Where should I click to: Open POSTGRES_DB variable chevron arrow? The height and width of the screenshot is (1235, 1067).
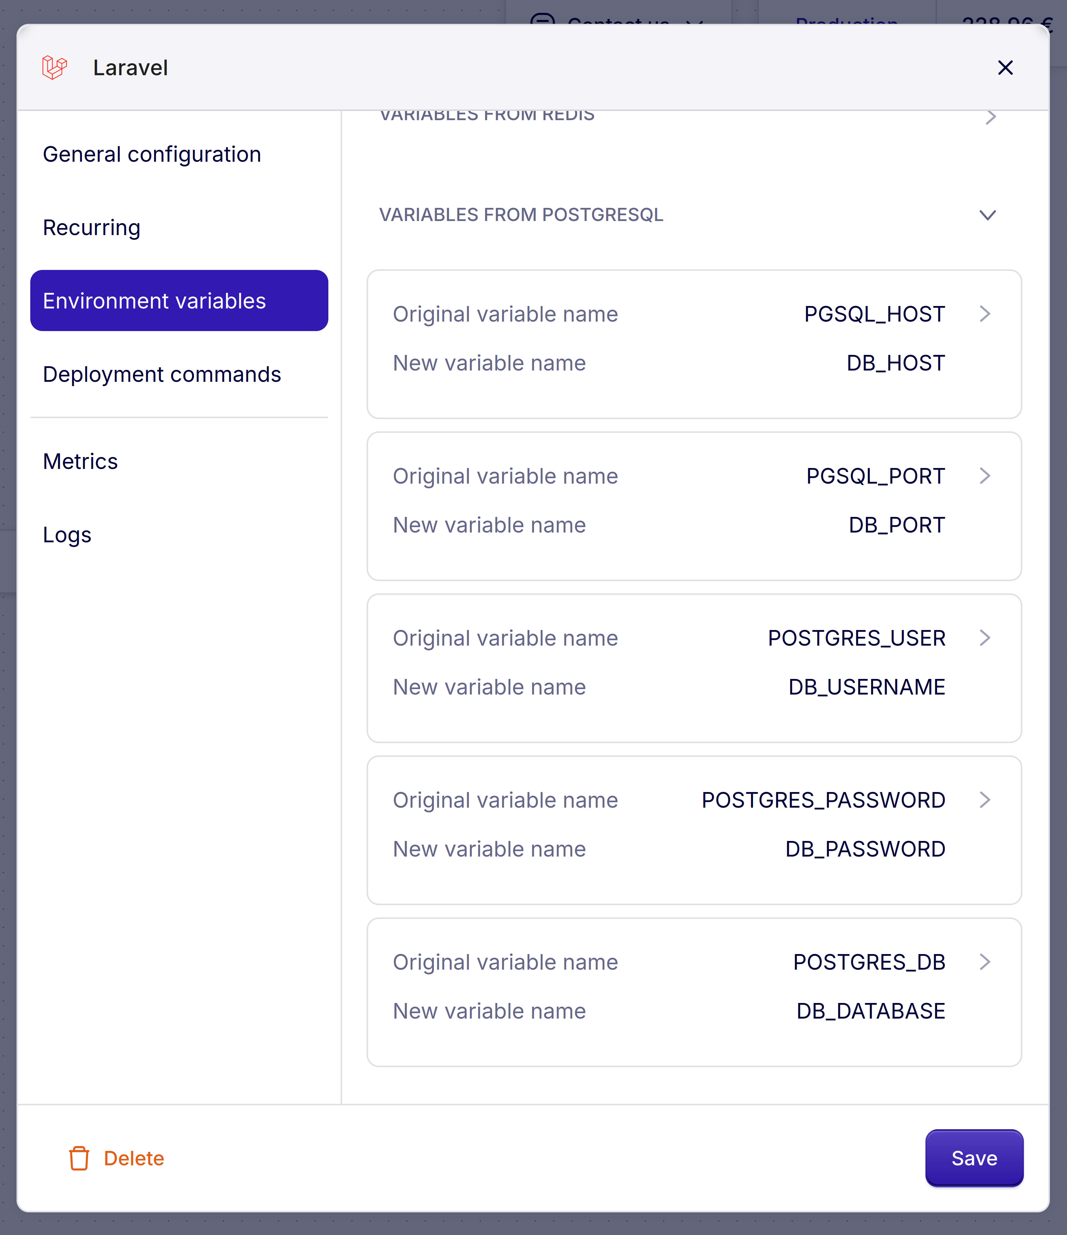coord(985,962)
